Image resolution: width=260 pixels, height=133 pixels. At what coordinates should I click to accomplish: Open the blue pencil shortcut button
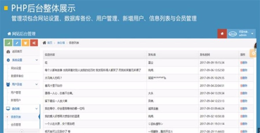[x=17, y=43]
